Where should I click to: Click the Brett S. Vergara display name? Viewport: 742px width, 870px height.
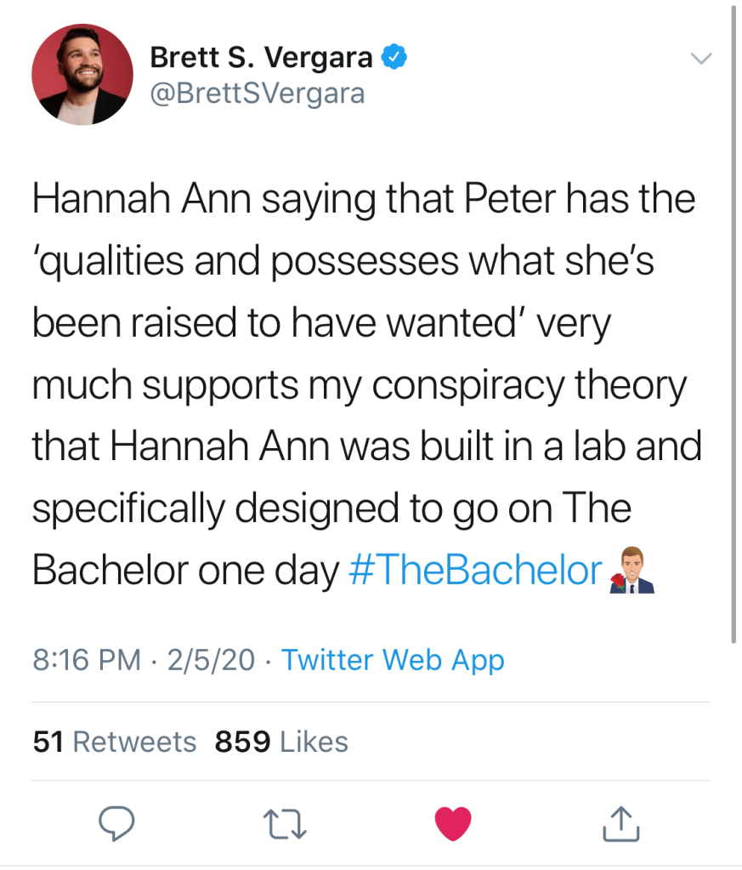click(261, 58)
